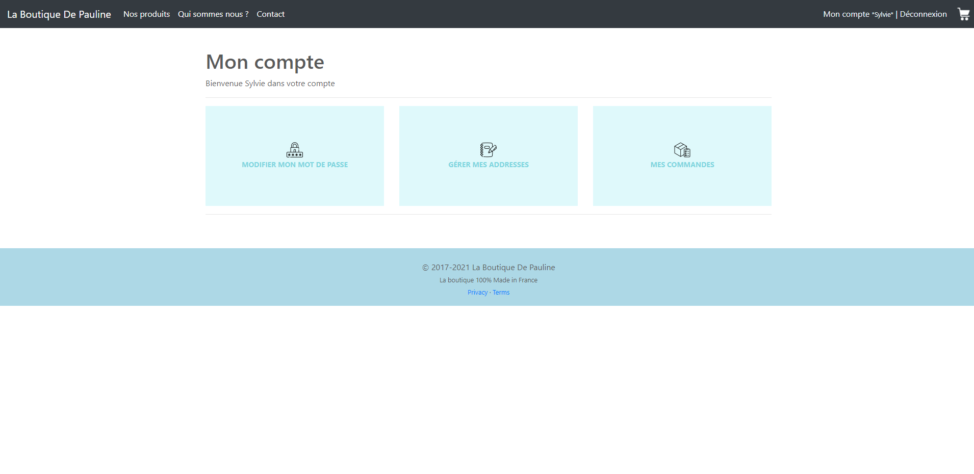Click the Sylvie username label

(883, 14)
